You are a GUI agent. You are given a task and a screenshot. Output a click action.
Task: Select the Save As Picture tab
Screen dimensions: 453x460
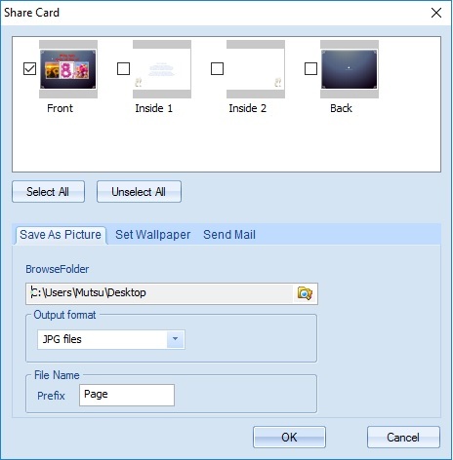pyautogui.click(x=61, y=235)
